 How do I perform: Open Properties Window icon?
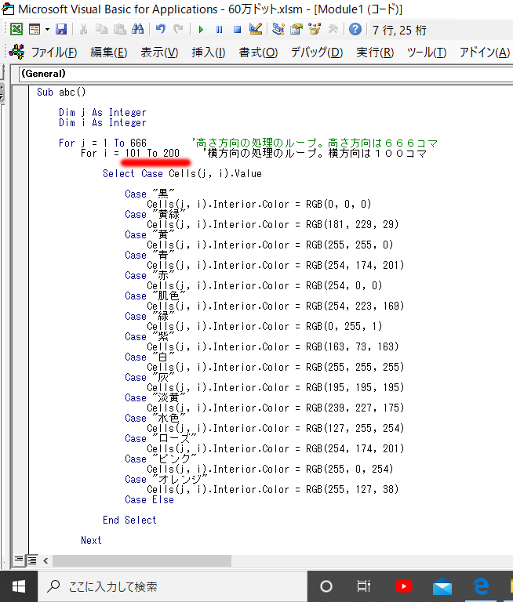[297, 29]
